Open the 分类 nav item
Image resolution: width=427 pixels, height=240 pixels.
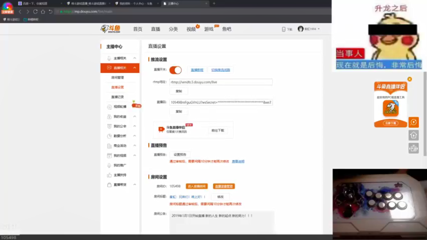tap(173, 29)
